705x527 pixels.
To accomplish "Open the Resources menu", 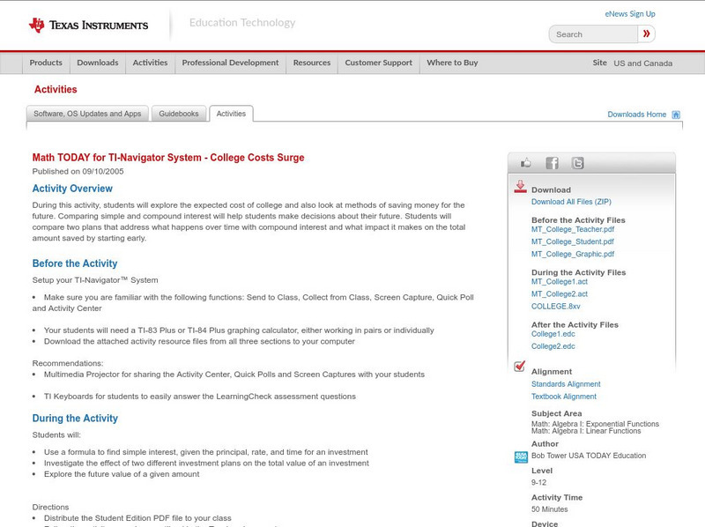I will [312, 63].
